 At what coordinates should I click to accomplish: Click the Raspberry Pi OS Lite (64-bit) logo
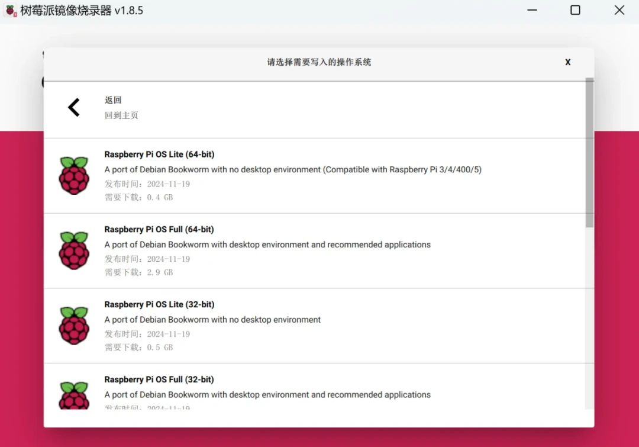point(74,175)
